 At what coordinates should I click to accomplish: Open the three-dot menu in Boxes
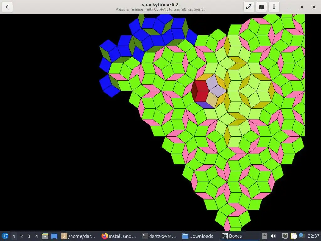click(x=274, y=7)
